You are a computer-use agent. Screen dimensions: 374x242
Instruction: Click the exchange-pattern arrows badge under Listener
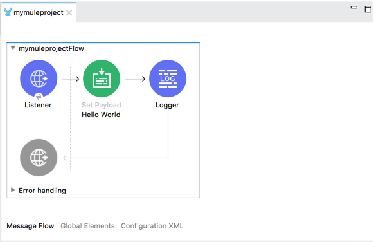(x=39, y=97)
